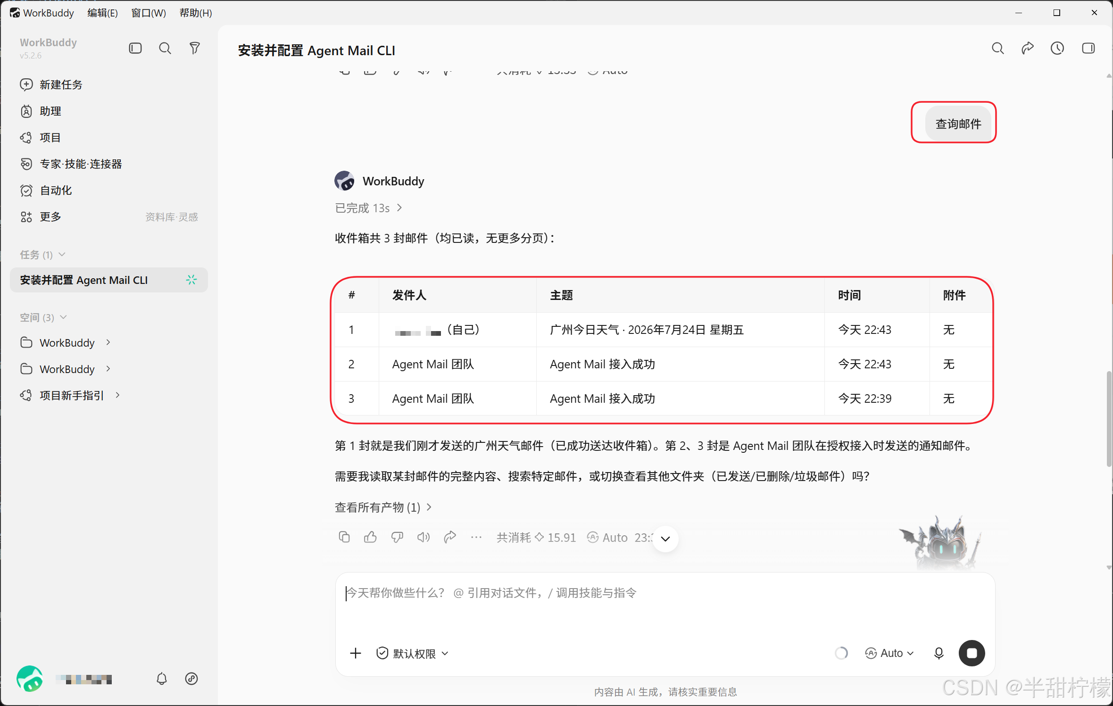The width and height of the screenshot is (1113, 706).
Task: Like the reply with thumbs up
Action: pyautogui.click(x=371, y=537)
